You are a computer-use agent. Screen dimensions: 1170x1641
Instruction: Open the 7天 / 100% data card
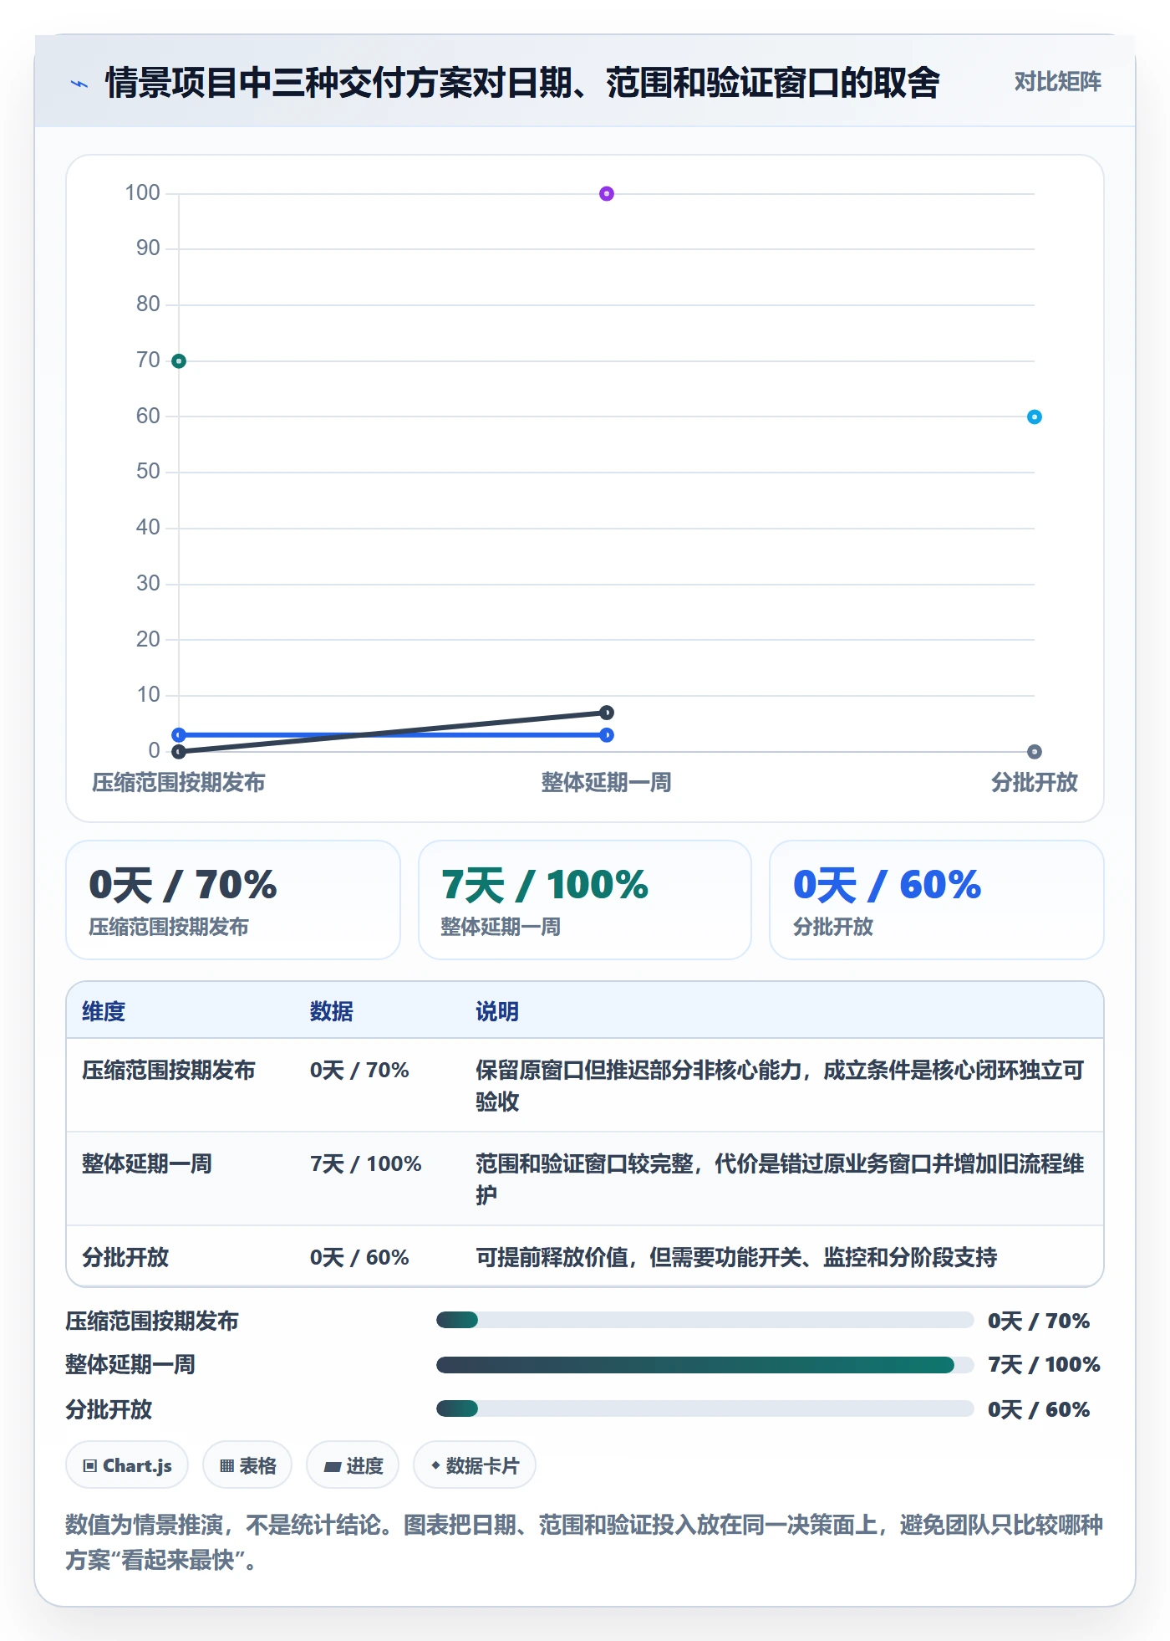[585, 900]
